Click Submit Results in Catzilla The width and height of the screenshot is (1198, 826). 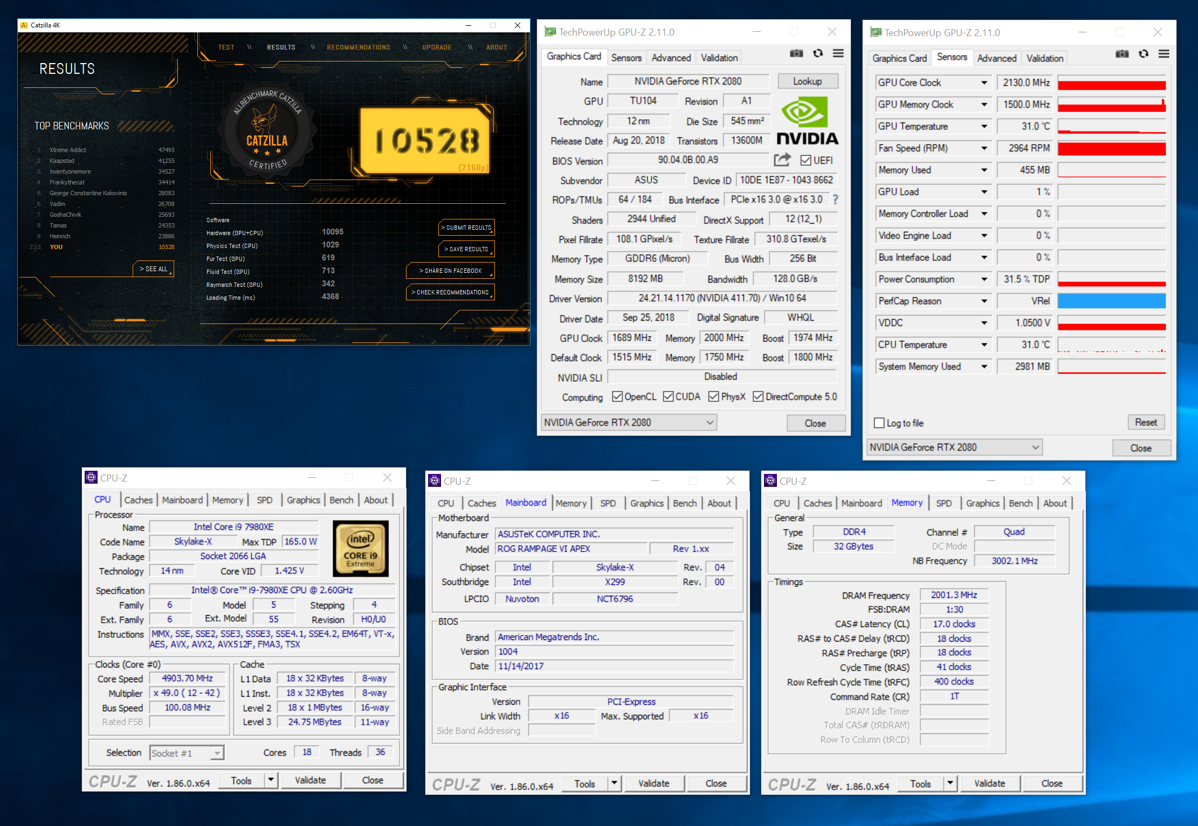point(466,228)
